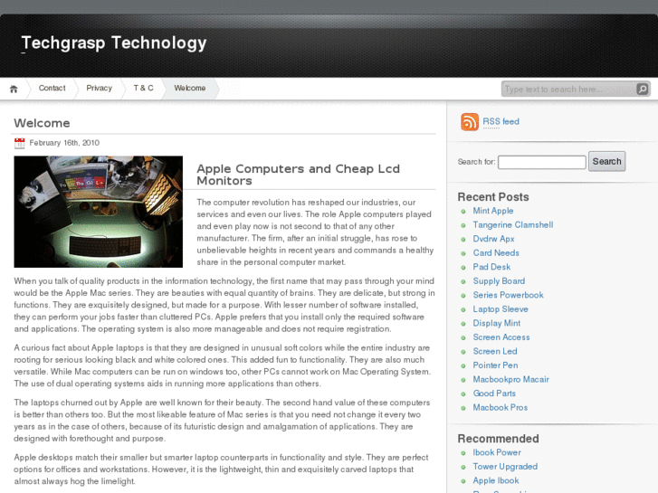Open the desk with cats article image

[x=98, y=212]
